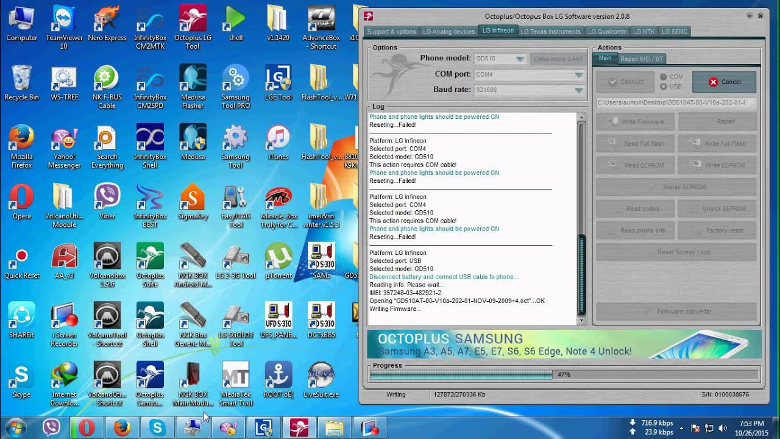This screenshot has width=780, height=439.
Task: Click the Reset Screen Lock button
Action: click(676, 252)
